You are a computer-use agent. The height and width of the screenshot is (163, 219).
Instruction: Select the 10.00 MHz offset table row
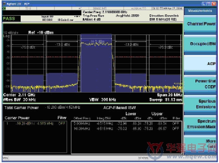click(x=126, y=128)
